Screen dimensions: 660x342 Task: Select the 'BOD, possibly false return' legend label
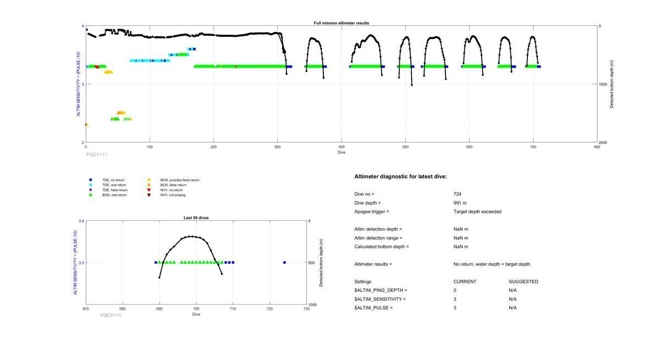pyautogui.click(x=180, y=180)
